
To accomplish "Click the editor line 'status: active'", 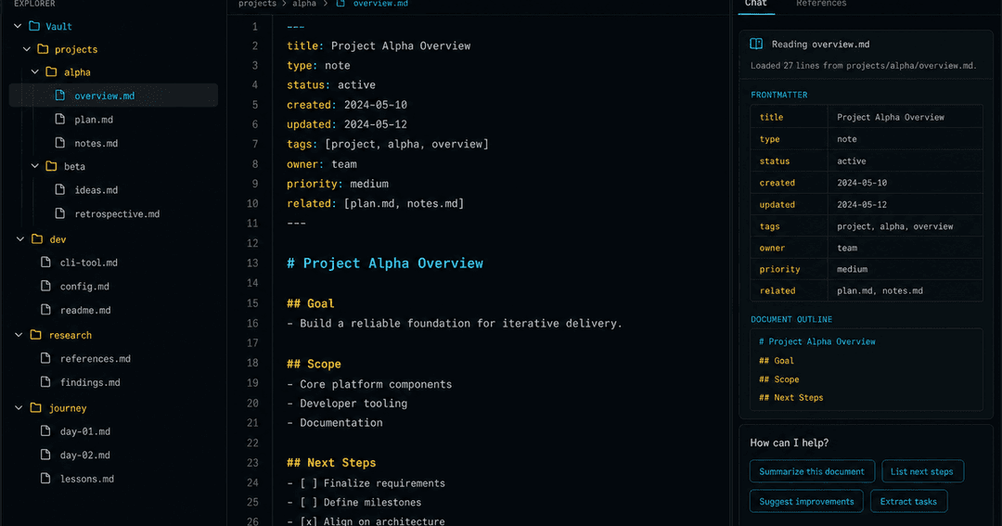I will pos(331,85).
